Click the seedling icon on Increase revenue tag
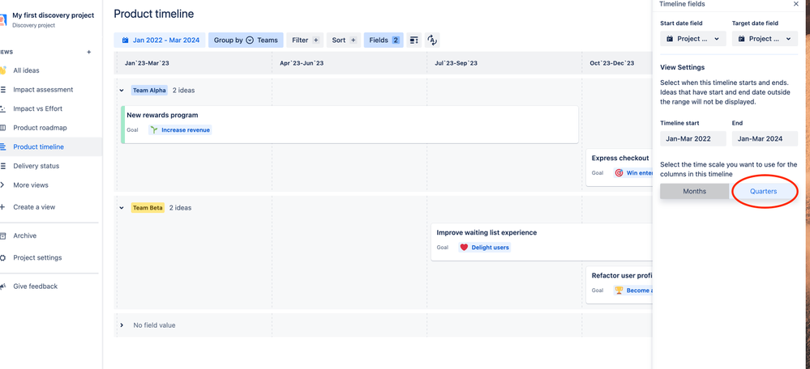Screen dimensions: 810x369 (154, 130)
